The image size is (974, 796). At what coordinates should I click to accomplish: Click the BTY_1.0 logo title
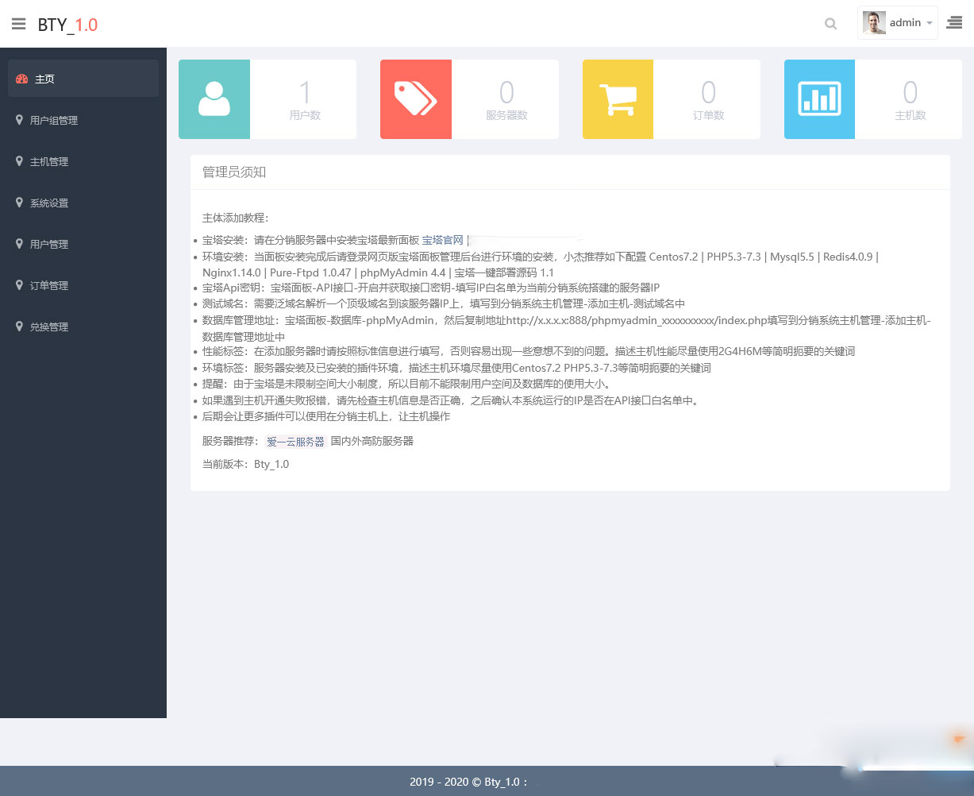[67, 25]
